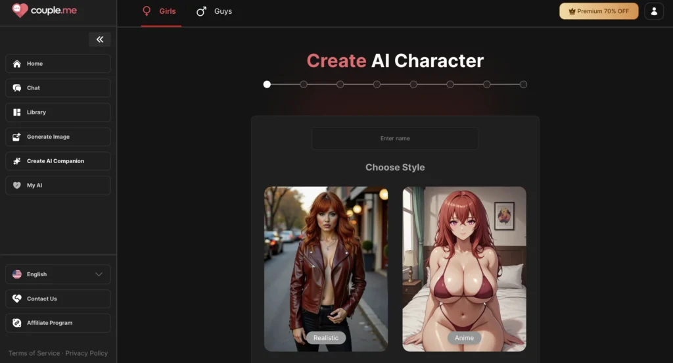673x363 pixels.
Task: Choose the Realistic style option
Action: click(326, 268)
